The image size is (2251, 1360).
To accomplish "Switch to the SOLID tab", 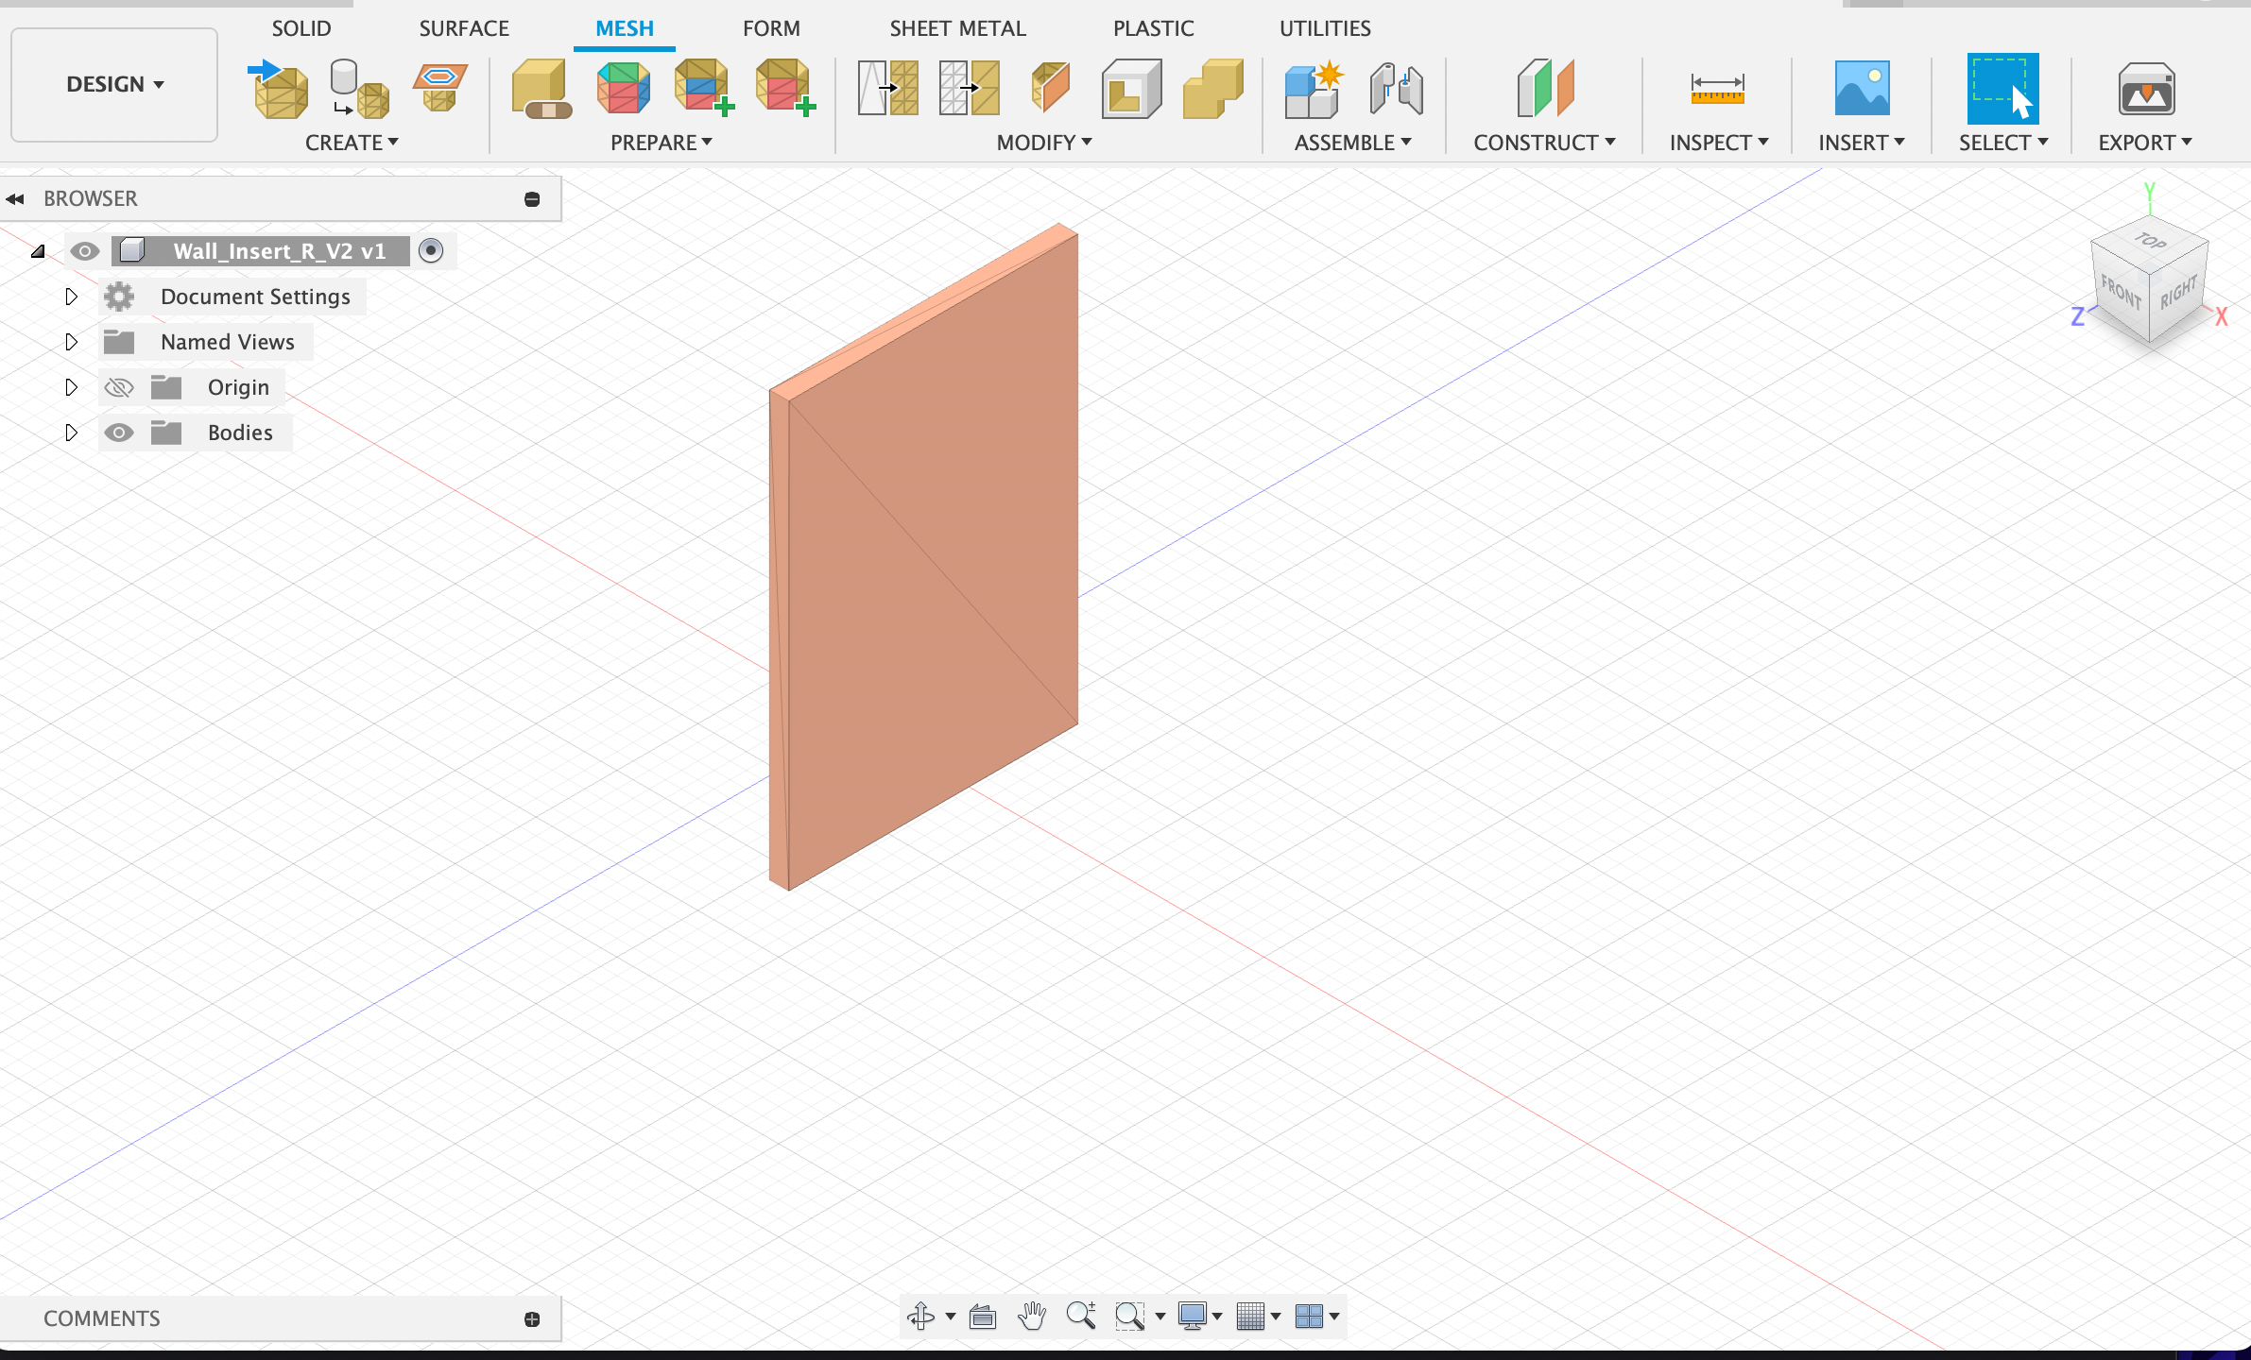I will tap(300, 28).
